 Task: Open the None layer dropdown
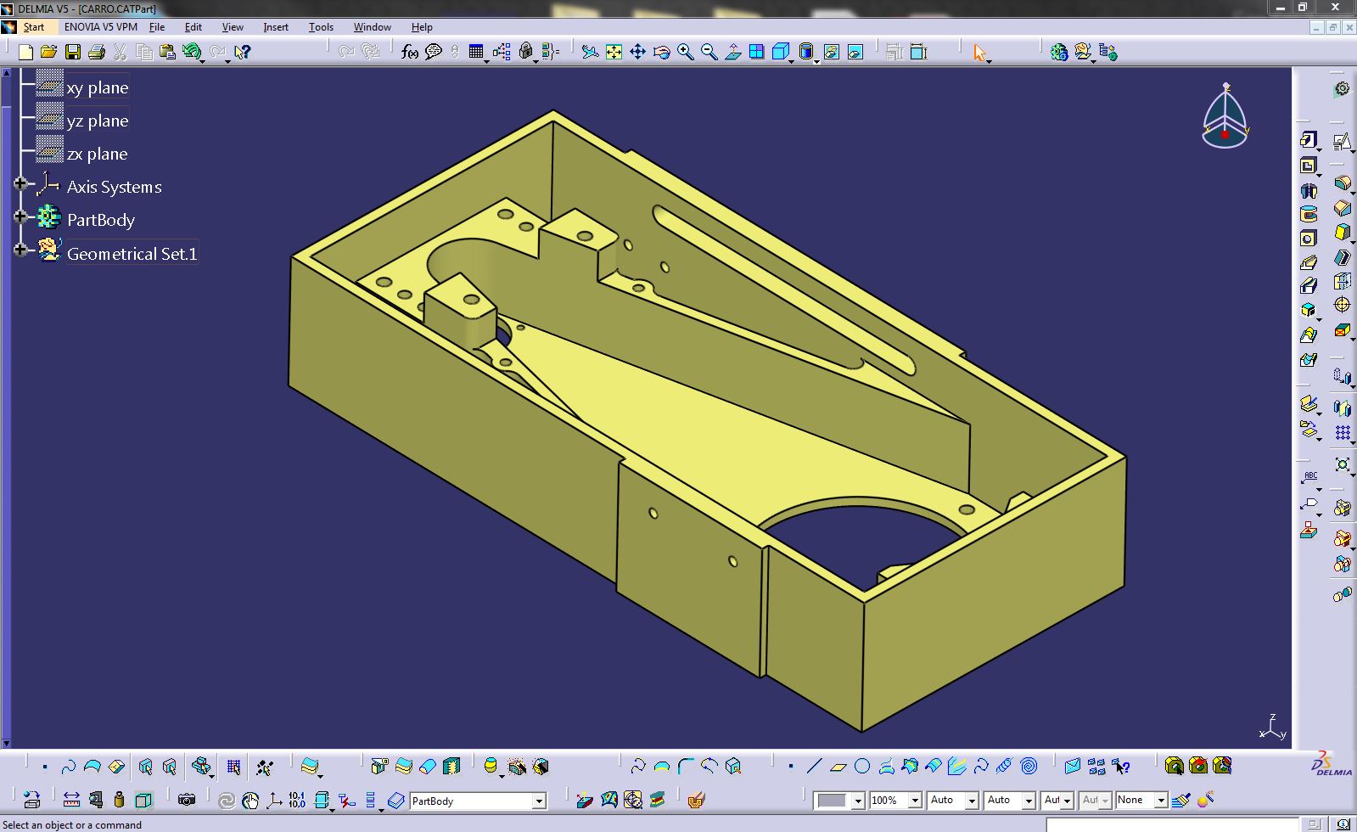click(x=1161, y=801)
